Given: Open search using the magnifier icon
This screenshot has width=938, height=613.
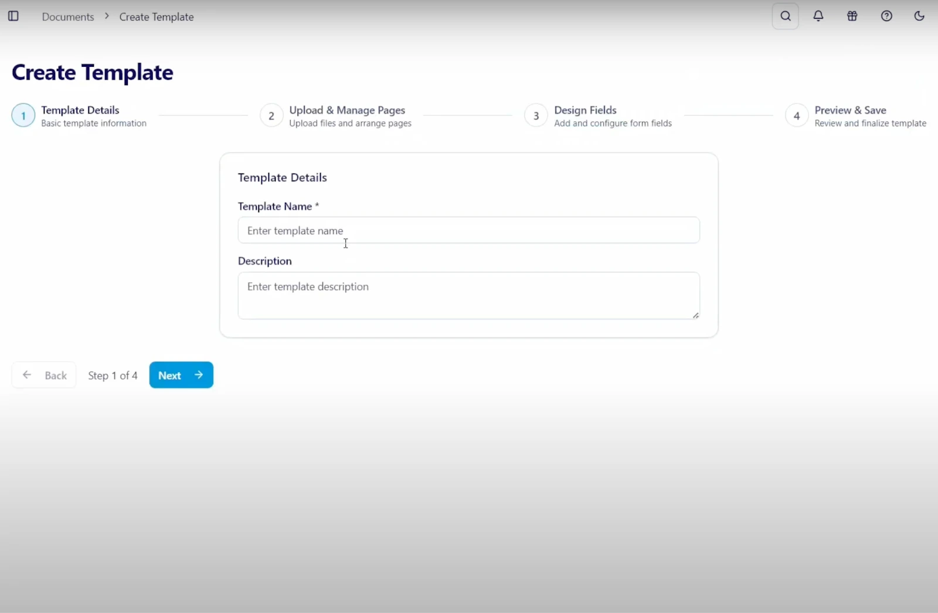Looking at the screenshot, I should tap(785, 16).
